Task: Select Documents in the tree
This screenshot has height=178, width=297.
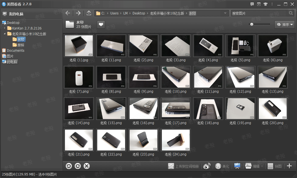Action: coord(16,51)
